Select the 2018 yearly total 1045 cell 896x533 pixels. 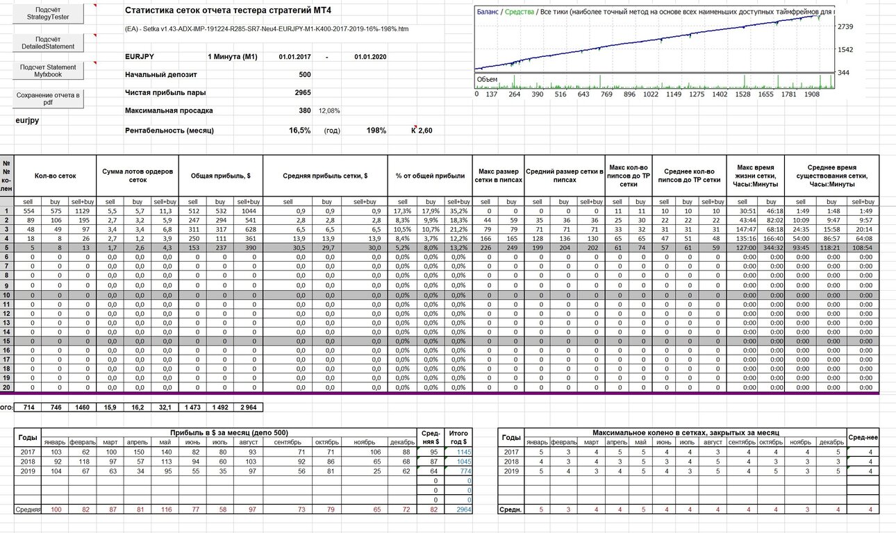[460, 461]
